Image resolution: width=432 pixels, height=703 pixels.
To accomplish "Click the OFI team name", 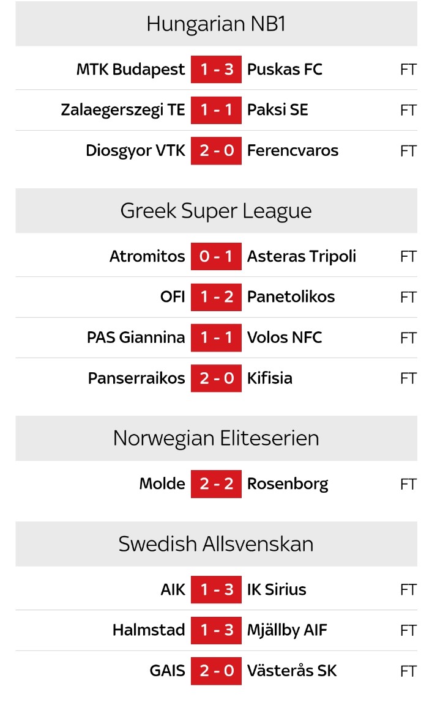I will [x=173, y=297].
